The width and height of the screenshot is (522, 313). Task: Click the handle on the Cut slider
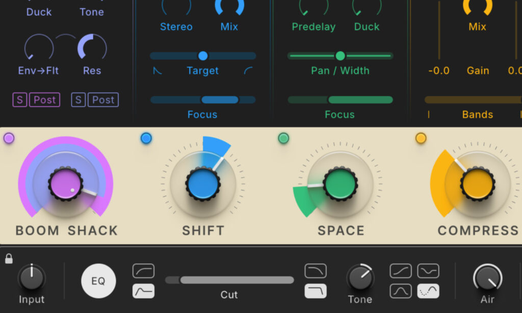coord(181,279)
